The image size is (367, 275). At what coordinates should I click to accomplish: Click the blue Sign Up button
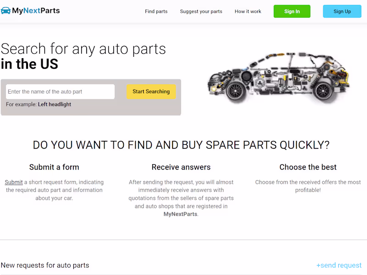tap(342, 11)
